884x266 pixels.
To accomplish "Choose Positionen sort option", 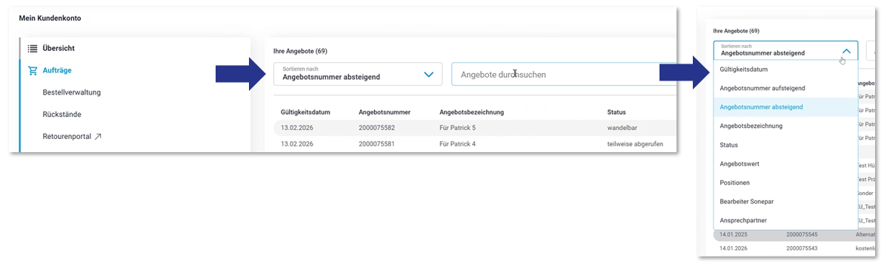I will (785, 183).
